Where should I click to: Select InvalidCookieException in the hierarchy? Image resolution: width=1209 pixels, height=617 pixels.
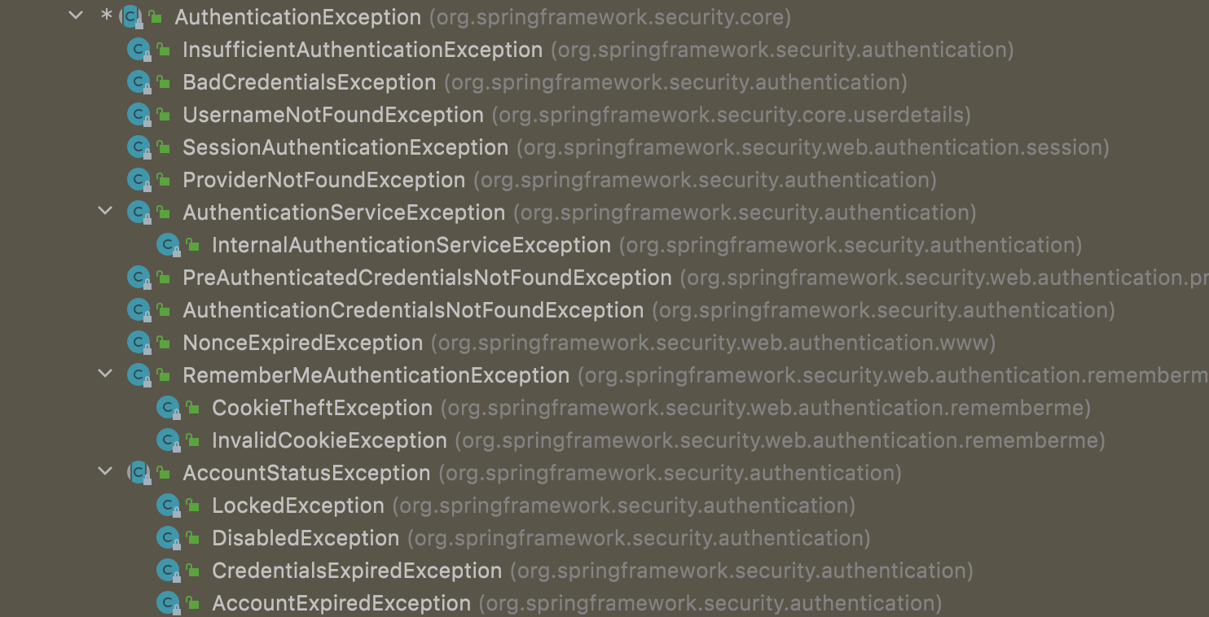(329, 440)
